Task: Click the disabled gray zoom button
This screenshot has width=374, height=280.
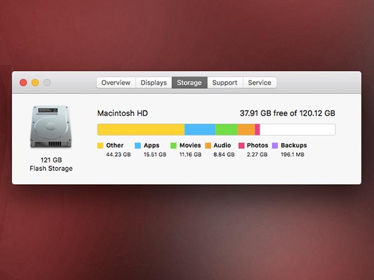Action: pos(47,83)
